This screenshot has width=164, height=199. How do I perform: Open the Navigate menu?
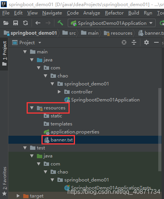tap(52, 13)
